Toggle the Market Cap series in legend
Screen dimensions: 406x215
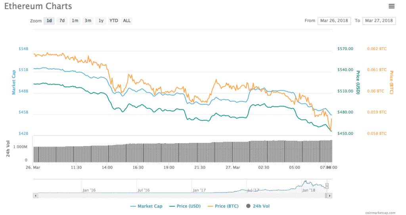[146, 206]
